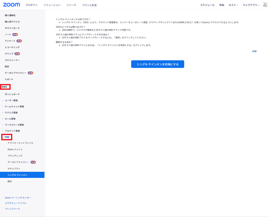This screenshot has height=217, width=270.
Task: Click the Zoom logo in header
Action: (x=11, y=5)
